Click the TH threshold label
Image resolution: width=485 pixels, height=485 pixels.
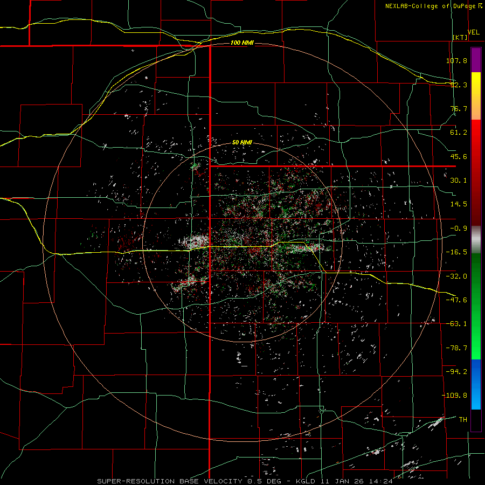pyautogui.click(x=463, y=420)
